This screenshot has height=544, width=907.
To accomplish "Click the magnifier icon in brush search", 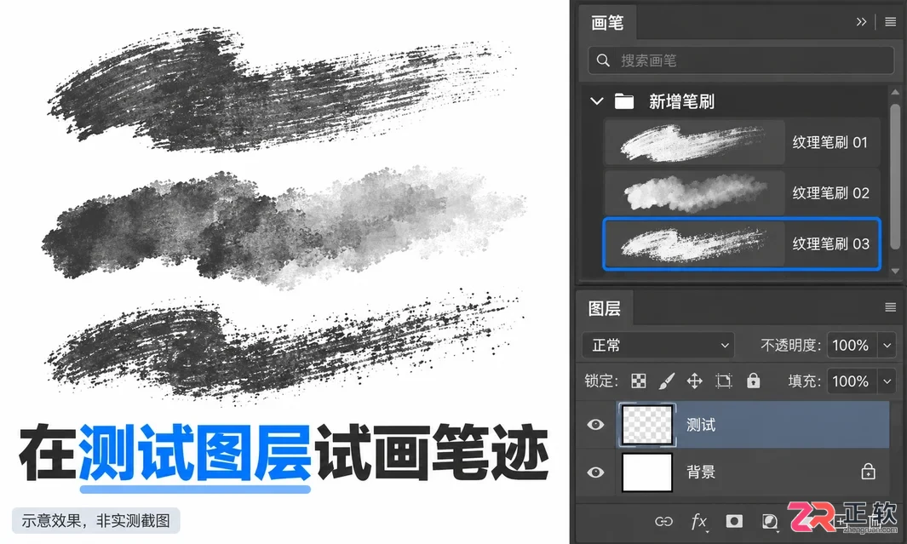I will click(x=603, y=60).
